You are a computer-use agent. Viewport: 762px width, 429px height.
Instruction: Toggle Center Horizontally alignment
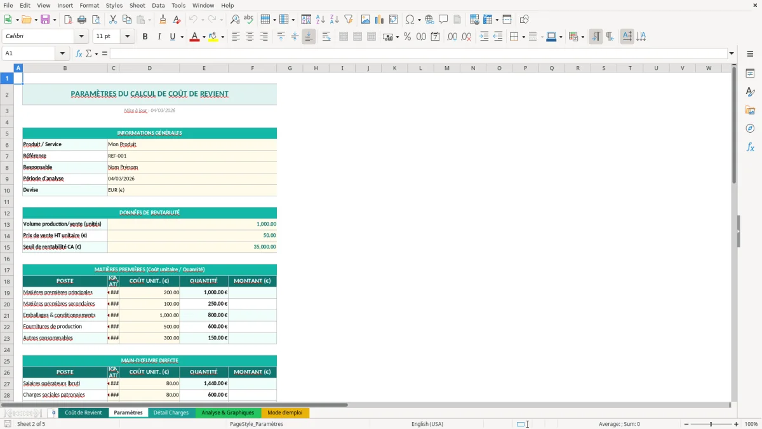(x=250, y=37)
